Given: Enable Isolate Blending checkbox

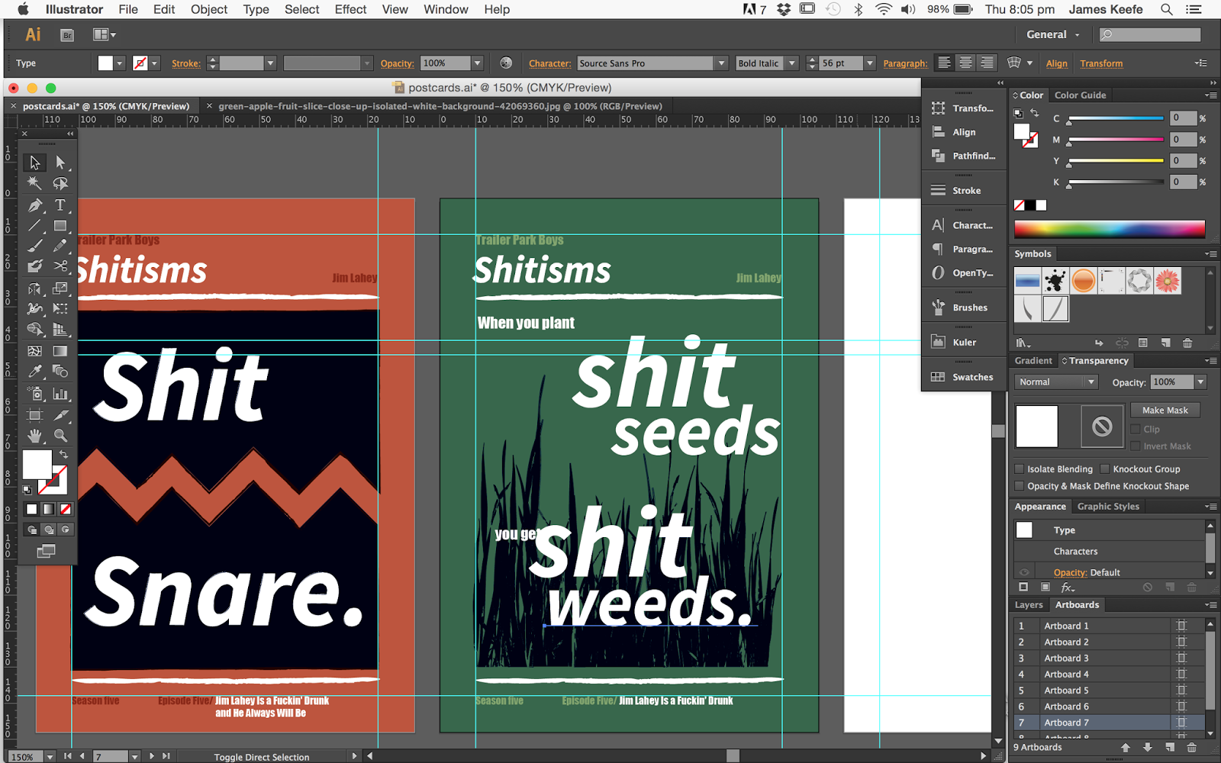Looking at the screenshot, I should click(1019, 469).
